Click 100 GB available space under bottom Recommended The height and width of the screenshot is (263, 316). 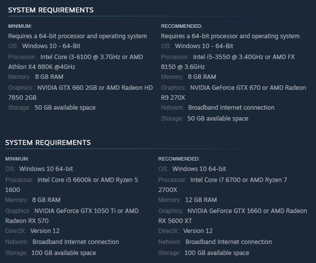coord(217,253)
